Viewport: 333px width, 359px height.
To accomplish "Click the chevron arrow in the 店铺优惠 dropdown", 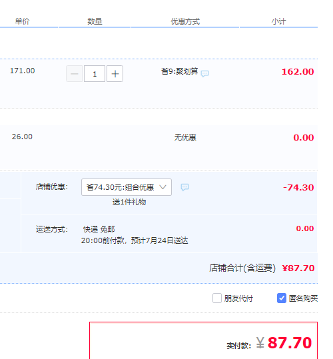I will (x=163, y=187).
